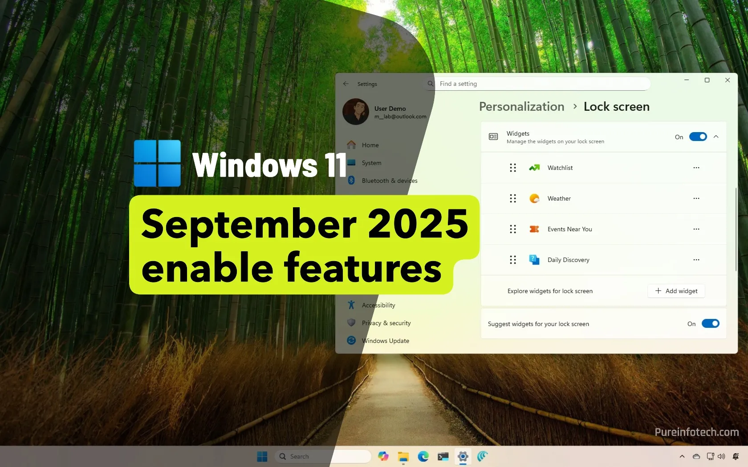Click the Add widget button
Screen dimensions: 748x467
676,291
